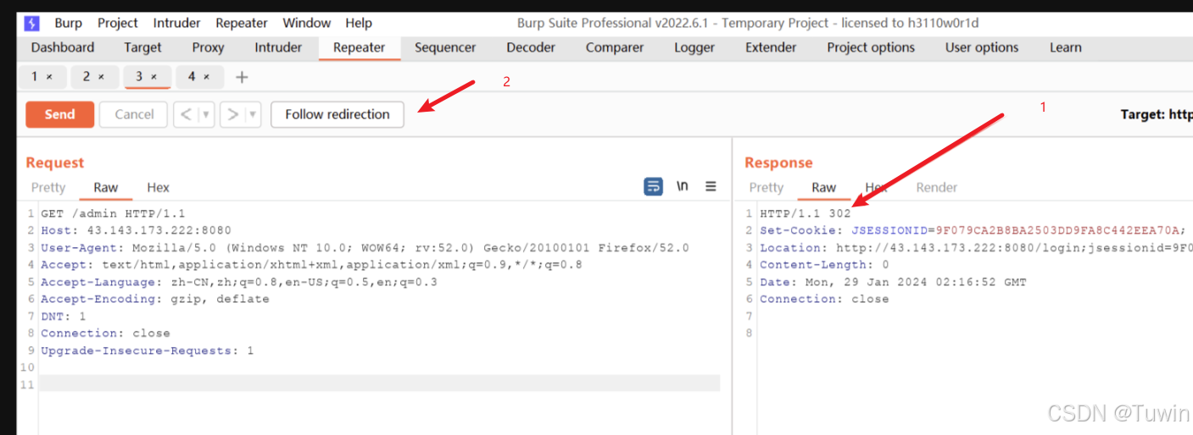Switch to the Decoder tab
This screenshot has width=1193, height=435.
[x=531, y=47]
